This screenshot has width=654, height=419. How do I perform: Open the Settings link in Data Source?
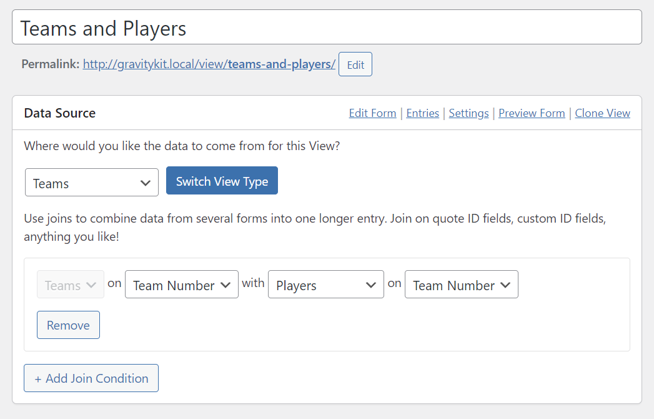pyautogui.click(x=468, y=113)
